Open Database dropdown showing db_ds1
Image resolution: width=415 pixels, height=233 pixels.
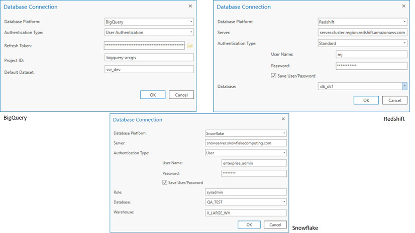coord(362,86)
